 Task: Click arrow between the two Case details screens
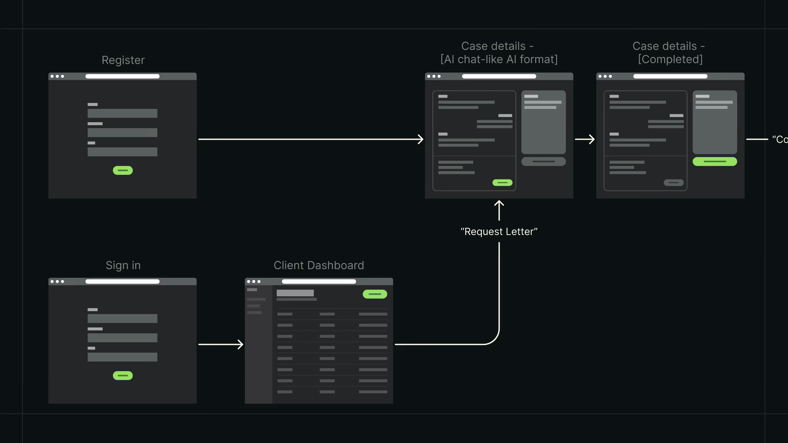point(585,139)
